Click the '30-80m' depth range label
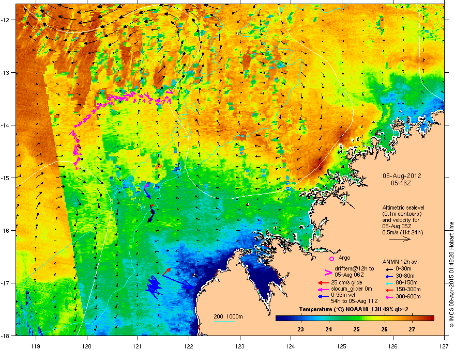 pos(405,276)
